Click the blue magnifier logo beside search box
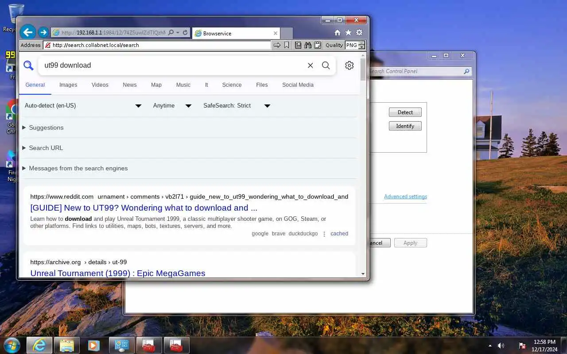The height and width of the screenshot is (354, 567). click(28, 65)
